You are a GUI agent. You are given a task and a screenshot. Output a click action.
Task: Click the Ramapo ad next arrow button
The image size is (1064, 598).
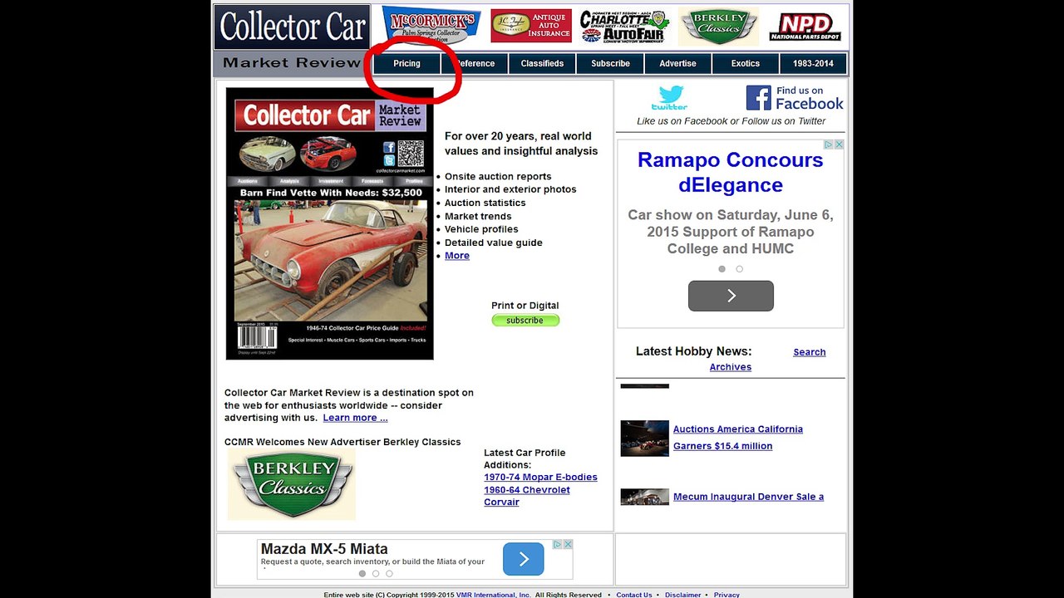pos(731,296)
